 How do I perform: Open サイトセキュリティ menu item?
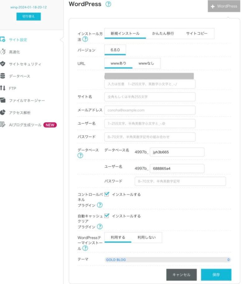coord(25,64)
